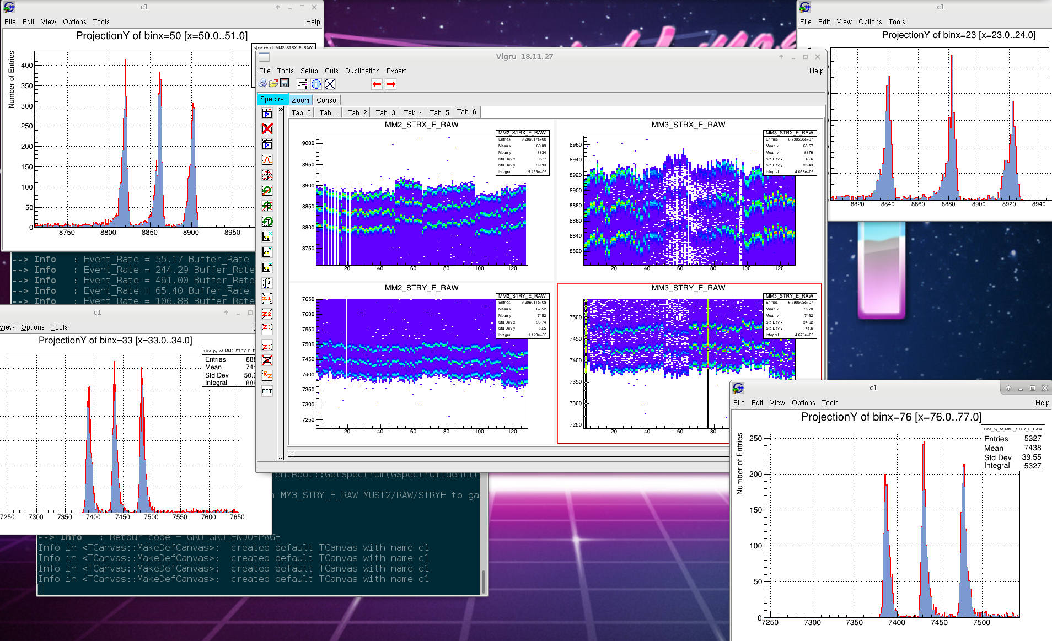
Task: Click the crossed-out unzoom icon
Action: coord(267,360)
